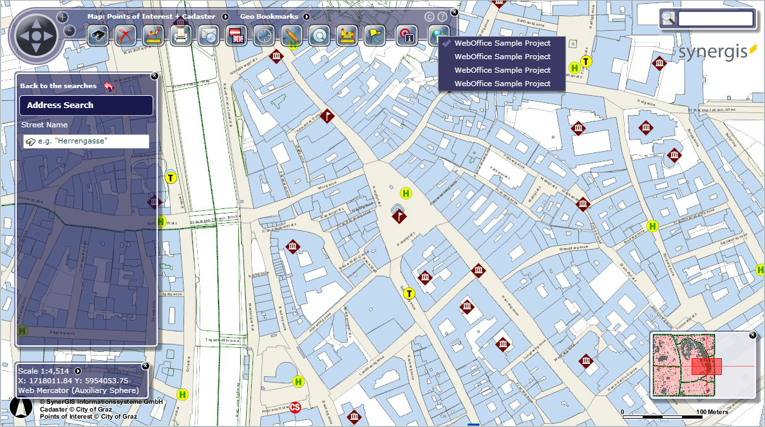Select the binoculars search tool

98,35
